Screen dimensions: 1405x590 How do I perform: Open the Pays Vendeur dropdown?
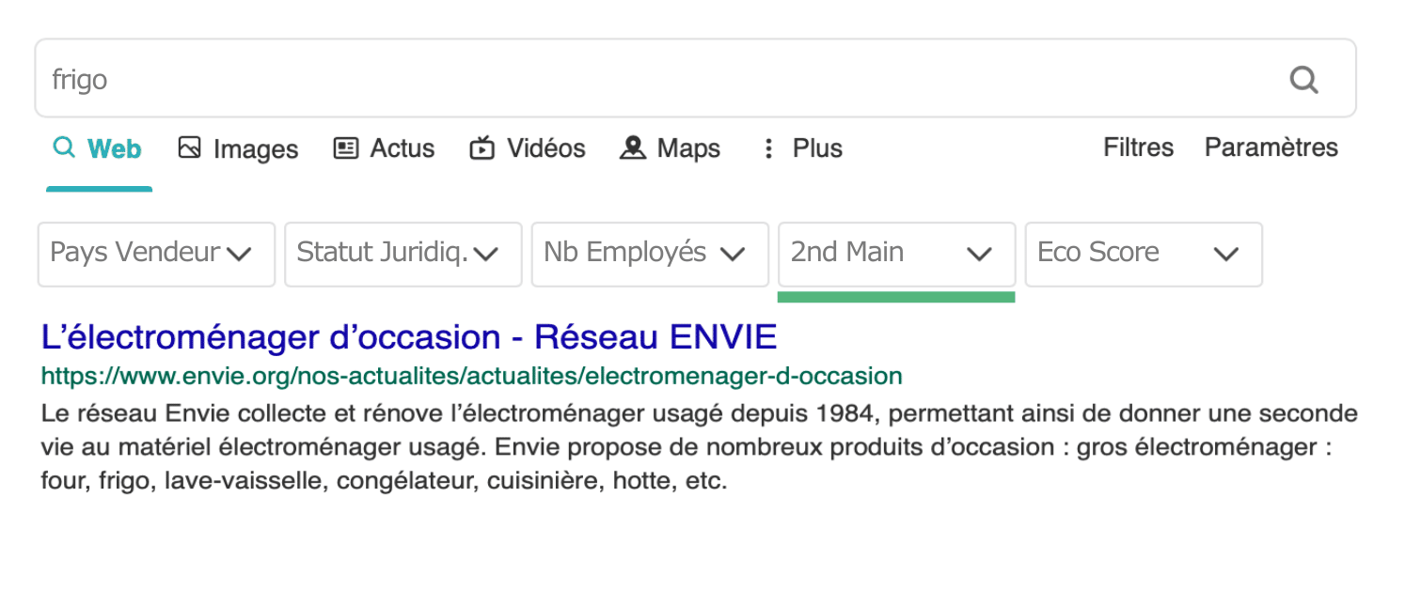click(156, 254)
